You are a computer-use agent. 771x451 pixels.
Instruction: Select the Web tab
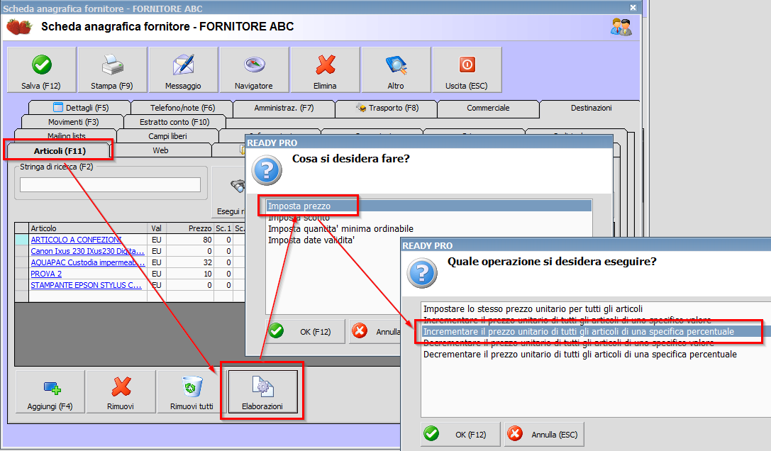[161, 150]
